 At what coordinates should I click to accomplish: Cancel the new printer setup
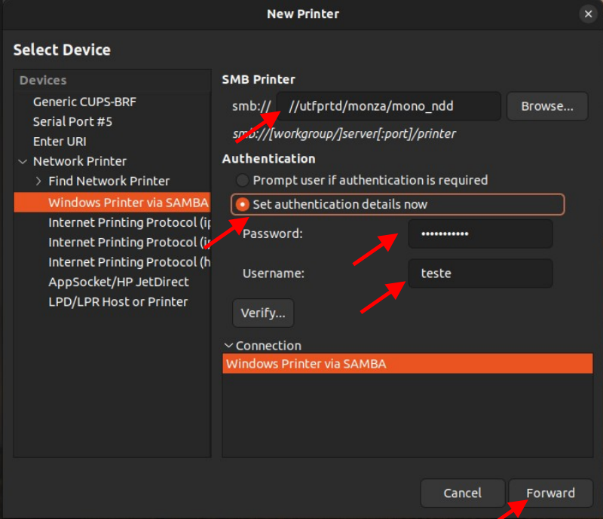(x=462, y=493)
